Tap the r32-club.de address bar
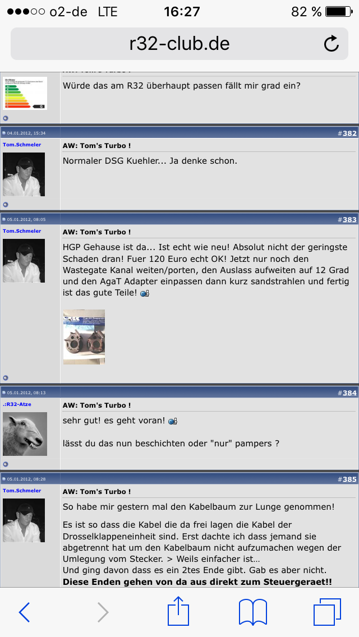 [179, 44]
